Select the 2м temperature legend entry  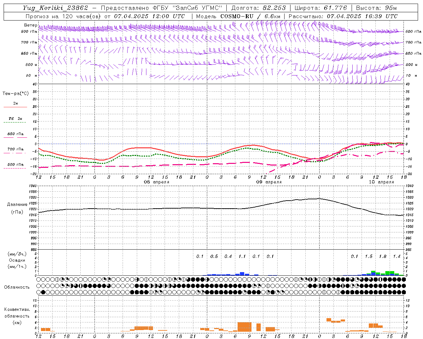point(16,104)
